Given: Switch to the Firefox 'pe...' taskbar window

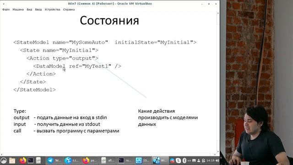Looking at the screenshot, I should [x=90, y=160].
